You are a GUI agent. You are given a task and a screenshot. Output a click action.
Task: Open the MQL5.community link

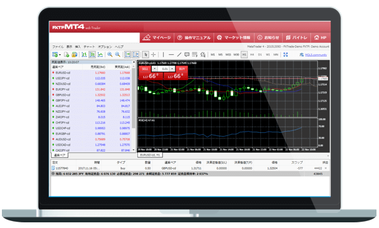pyautogui.click(x=316, y=55)
